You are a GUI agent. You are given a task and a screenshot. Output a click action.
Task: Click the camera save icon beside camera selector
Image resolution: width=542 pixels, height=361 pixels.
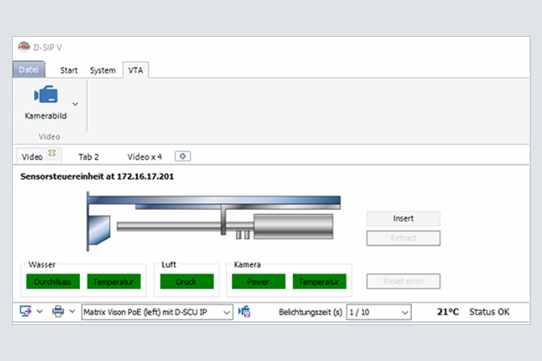click(x=245, y=311)
